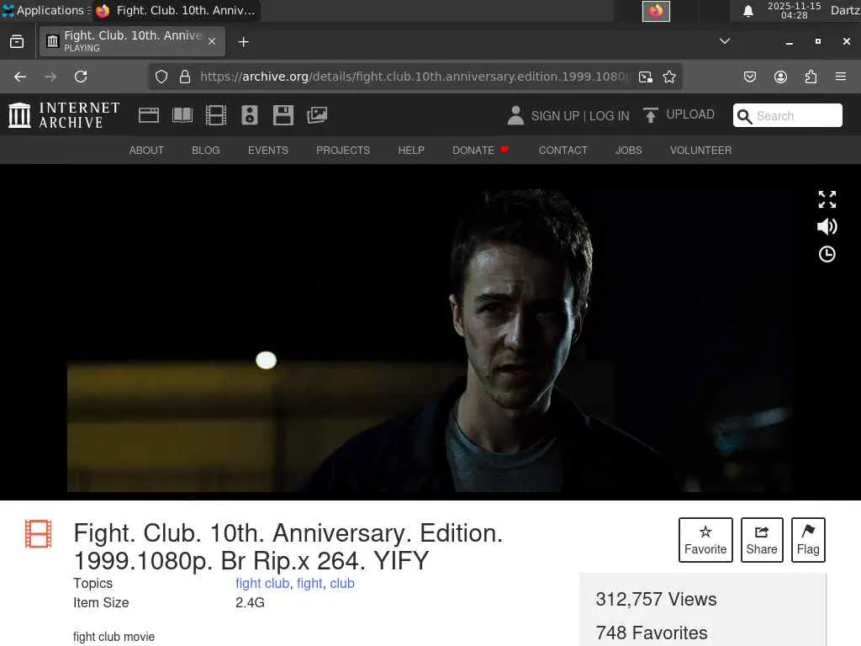
Task: Open the Firefox View icon
Action: coord(17,42)
